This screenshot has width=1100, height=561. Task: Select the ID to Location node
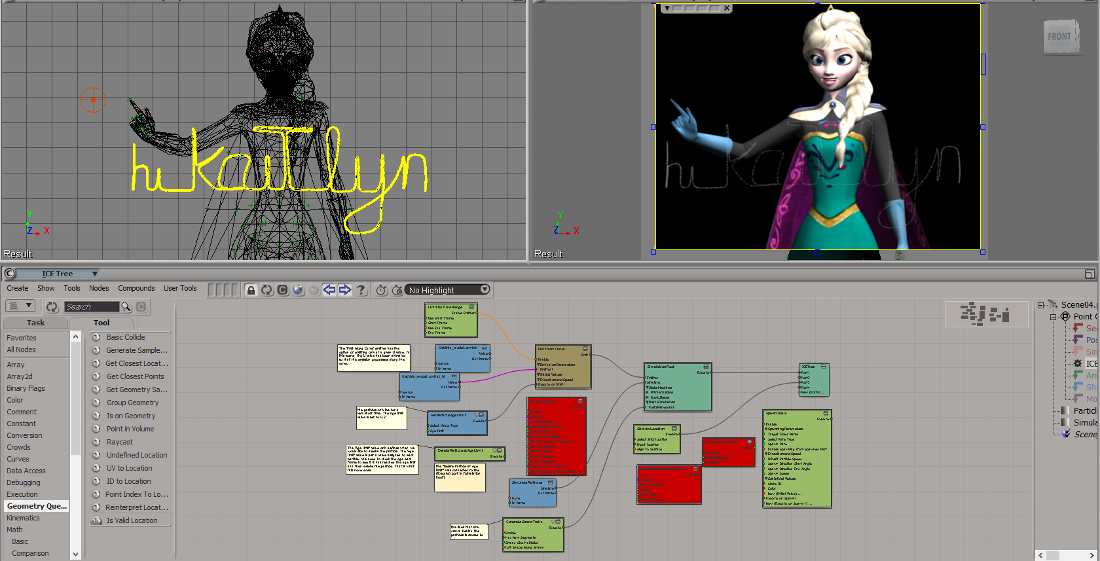coord(129,481)
